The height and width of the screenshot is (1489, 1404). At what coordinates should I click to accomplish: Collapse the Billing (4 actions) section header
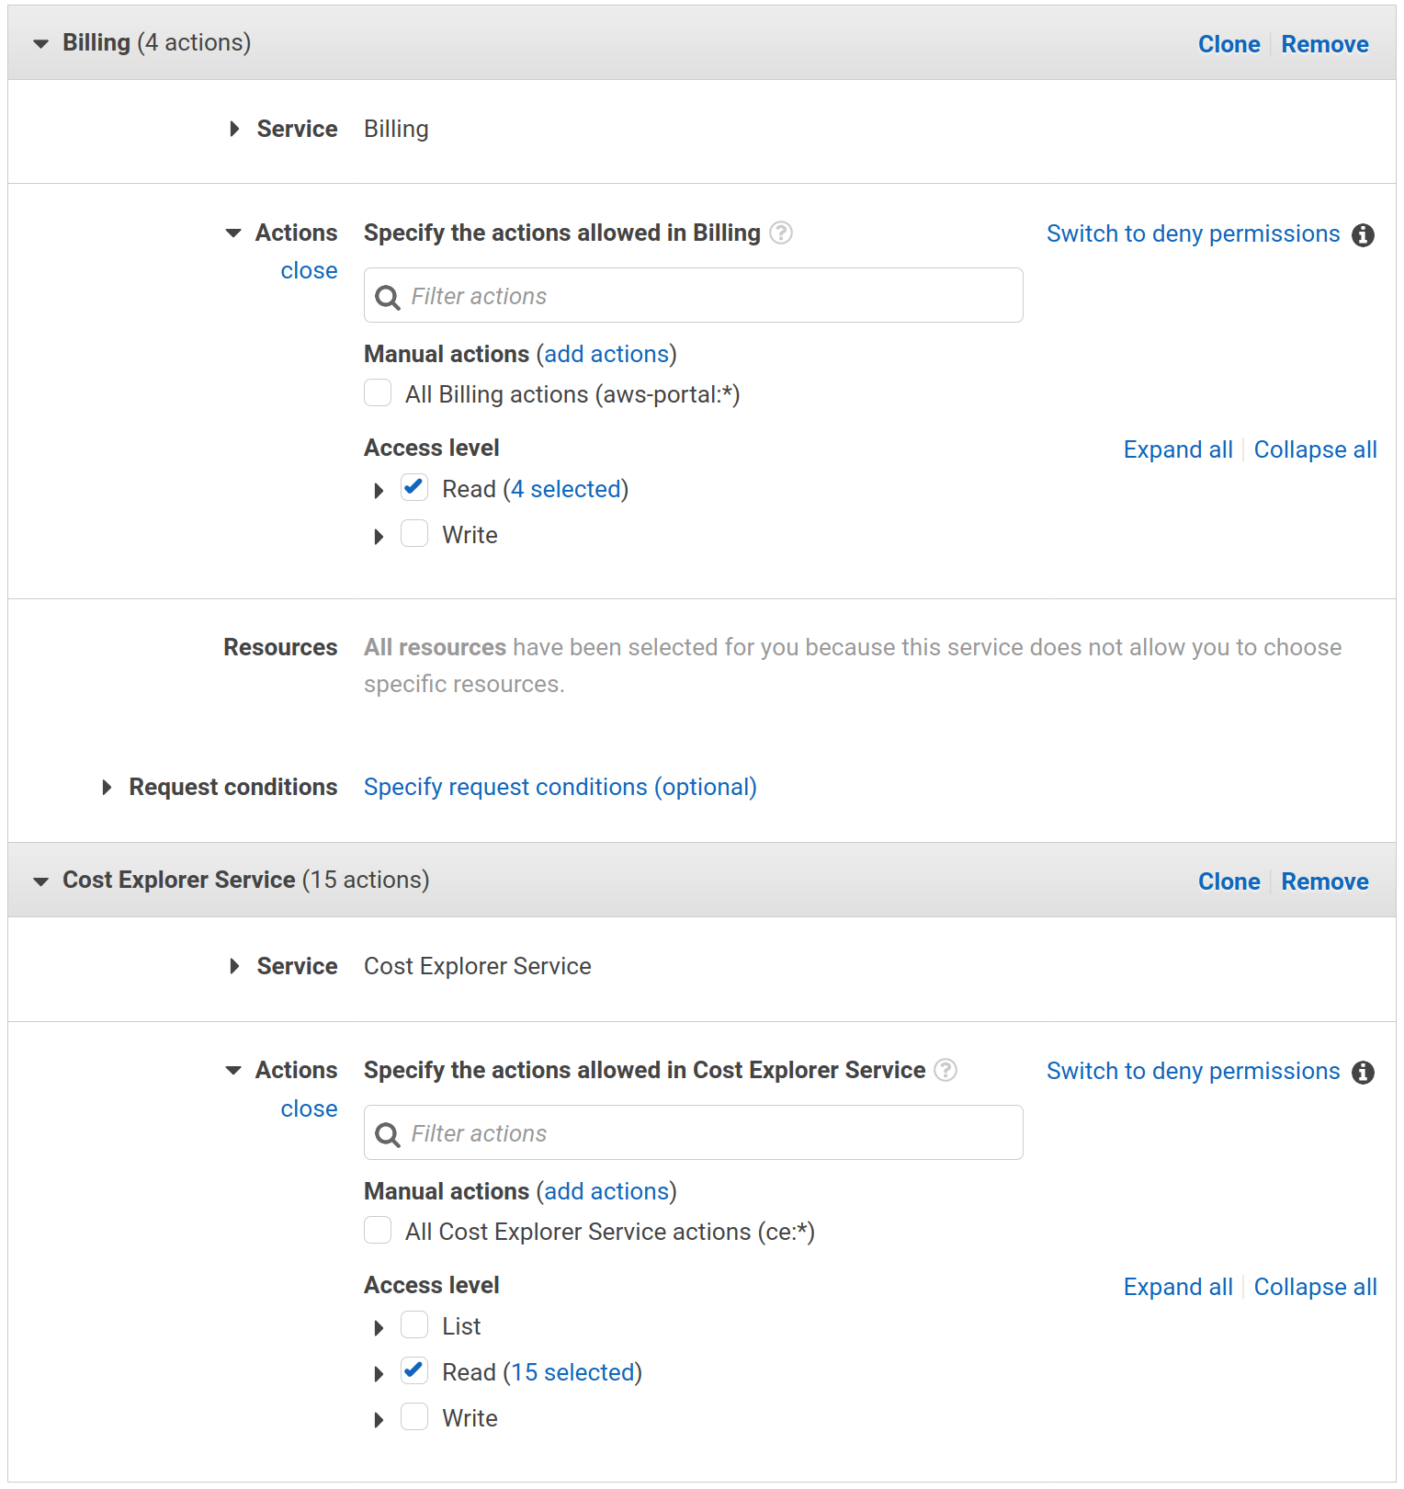[40, 44]
